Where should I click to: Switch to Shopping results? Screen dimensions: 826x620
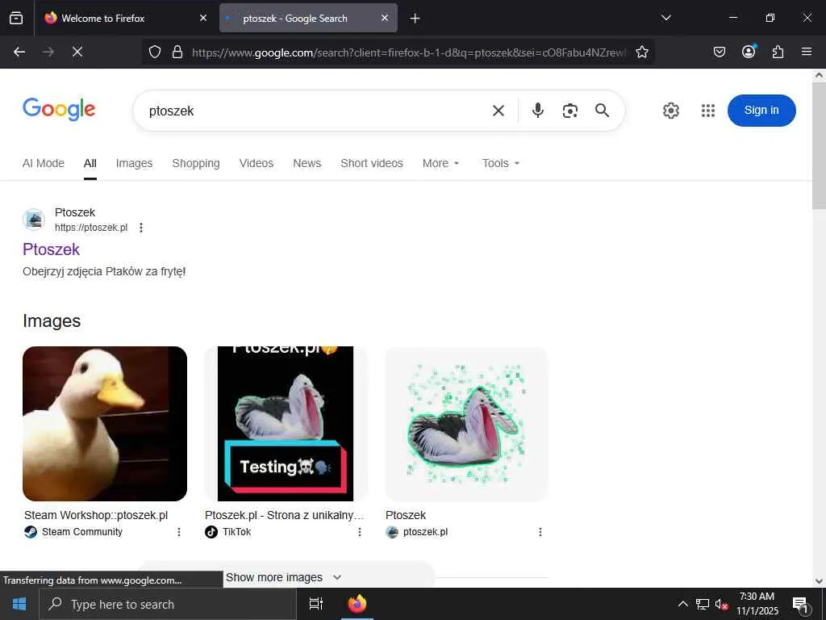tap(196, 163)
